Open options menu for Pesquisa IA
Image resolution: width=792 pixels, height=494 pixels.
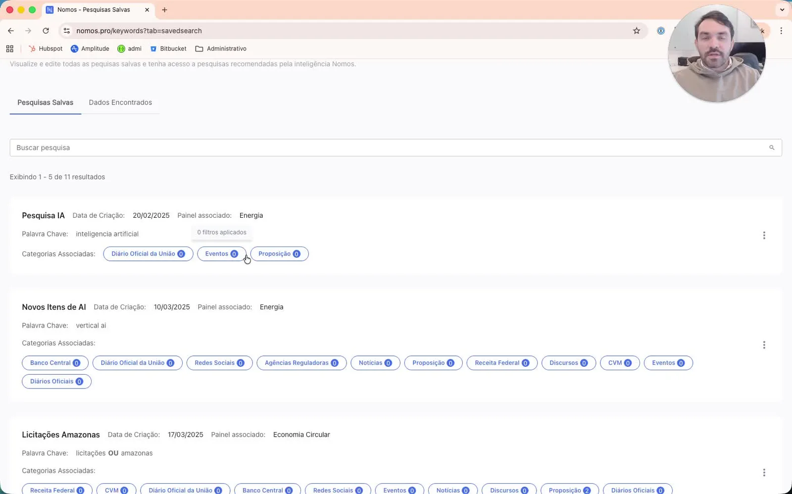pos(764,236)
